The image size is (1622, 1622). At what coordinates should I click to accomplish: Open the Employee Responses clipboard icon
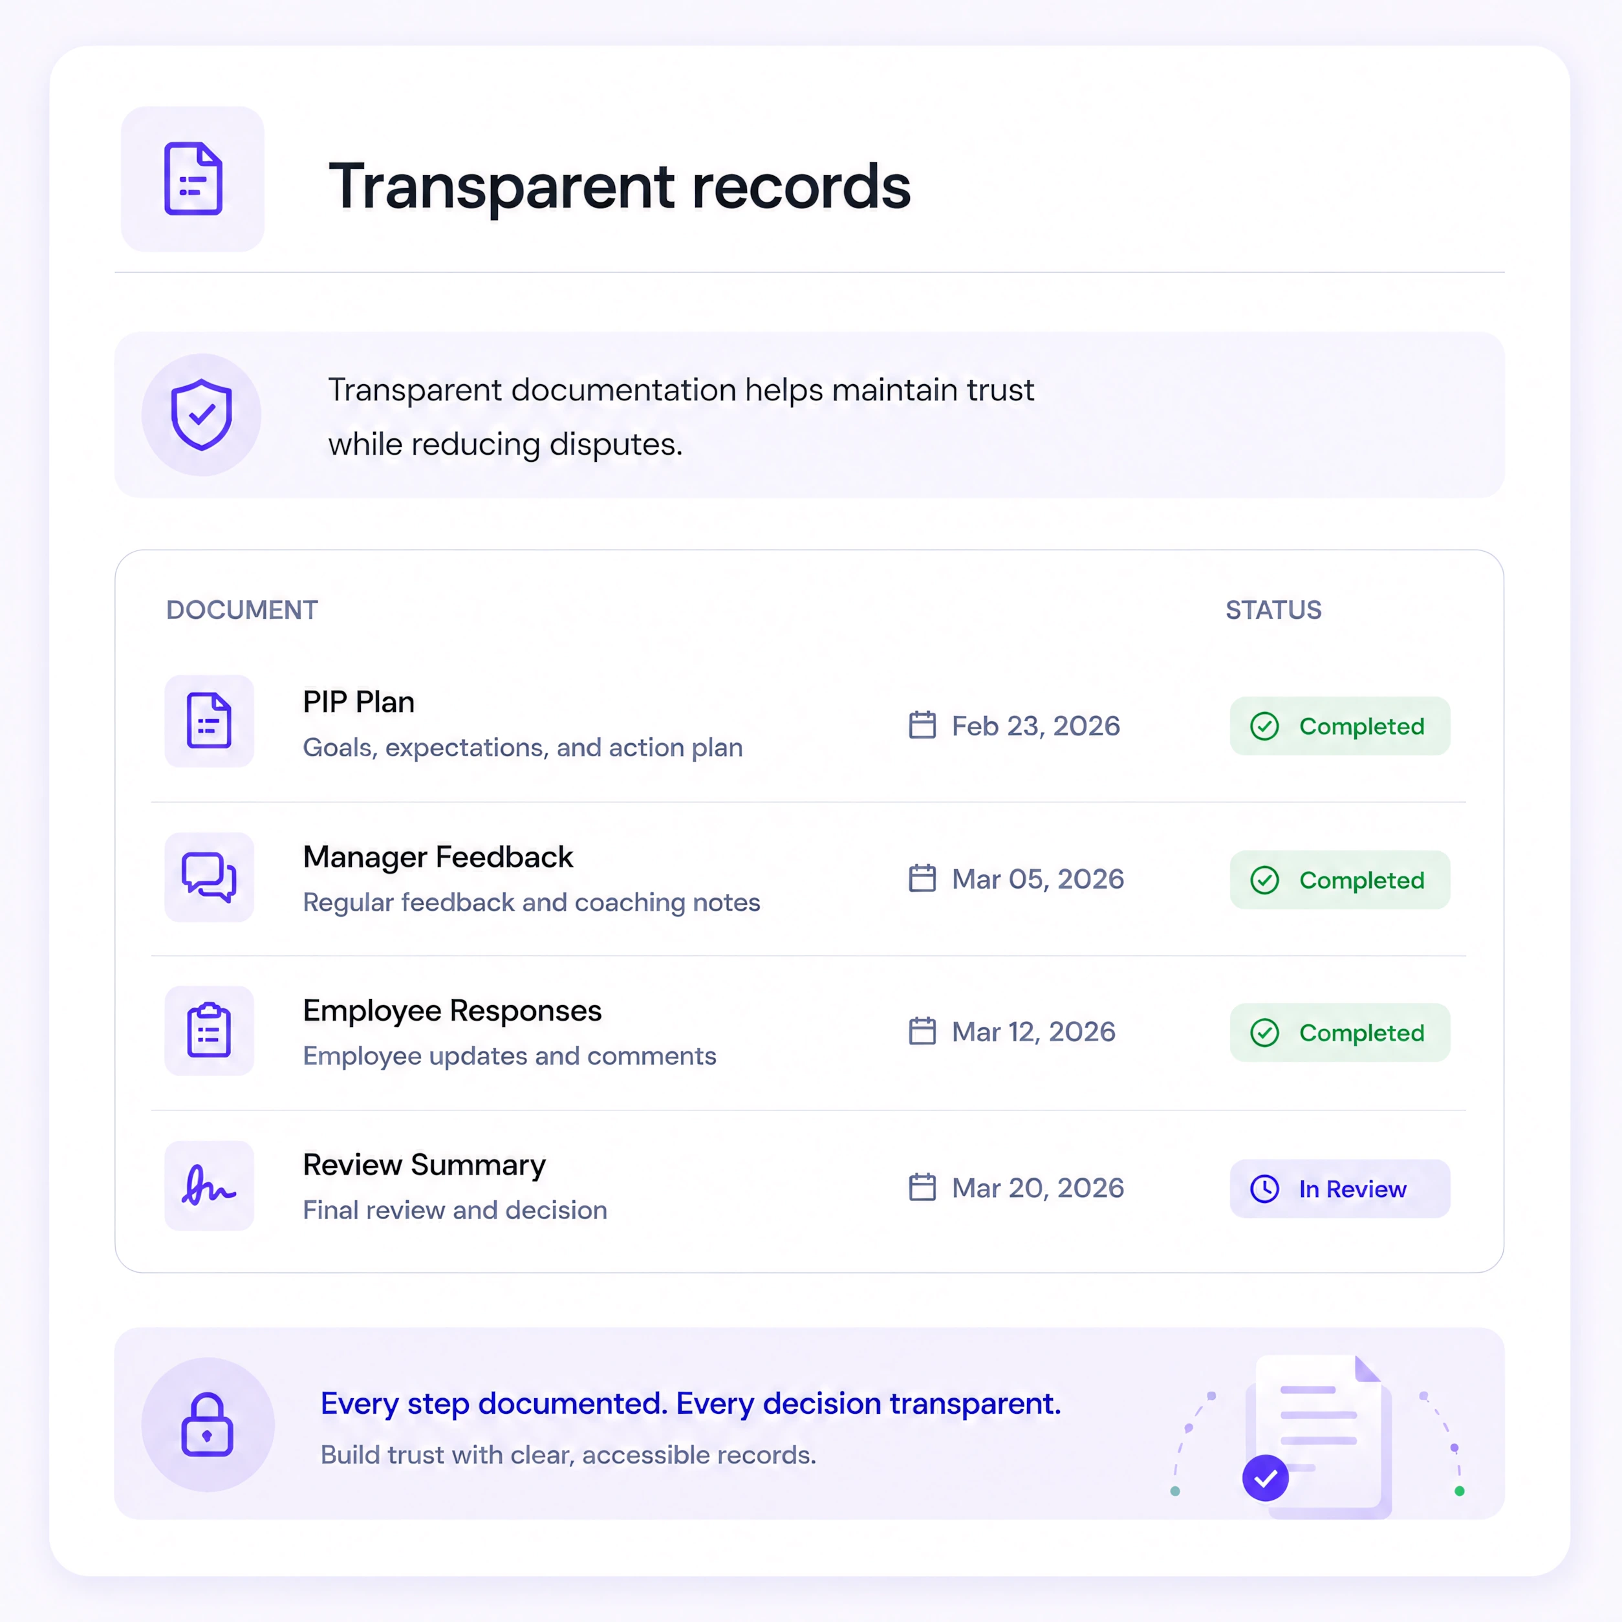(209, 1031)
